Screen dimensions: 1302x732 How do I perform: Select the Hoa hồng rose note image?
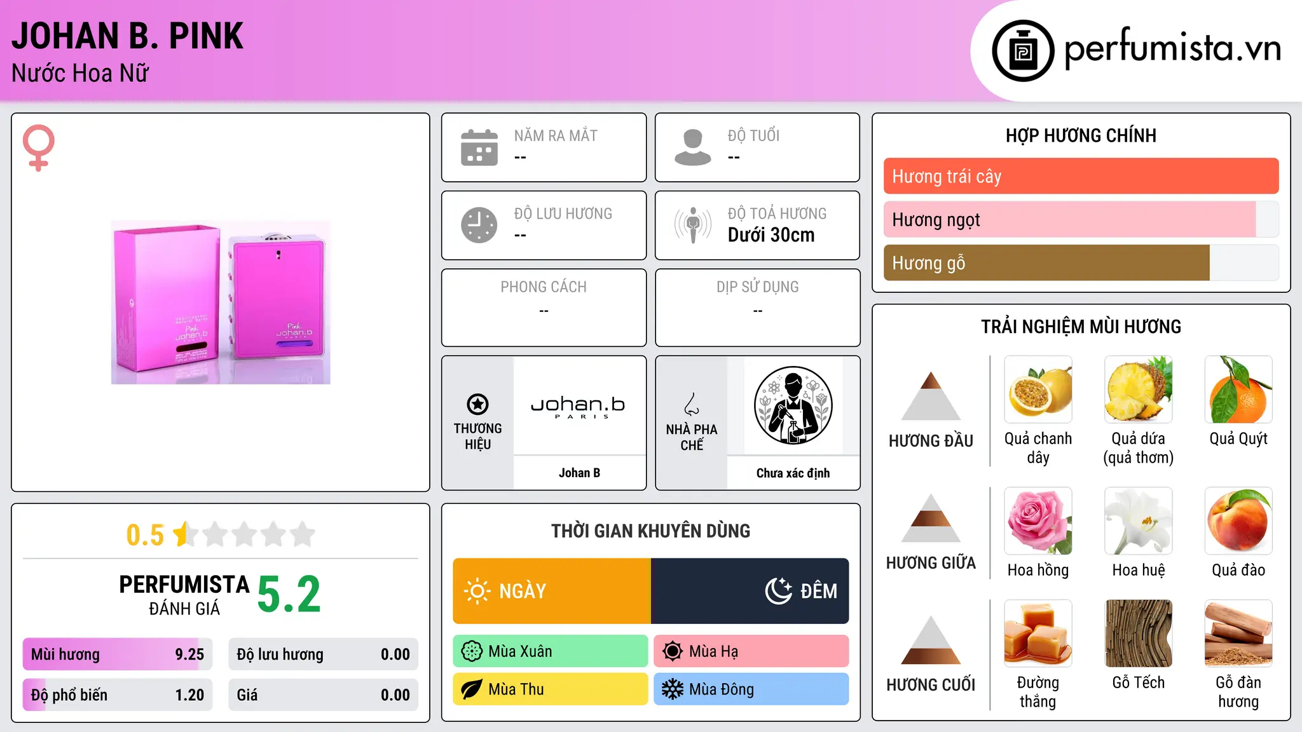(1038, 521)
